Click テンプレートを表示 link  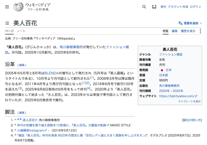pyautogui.click(x=189, y=101)
